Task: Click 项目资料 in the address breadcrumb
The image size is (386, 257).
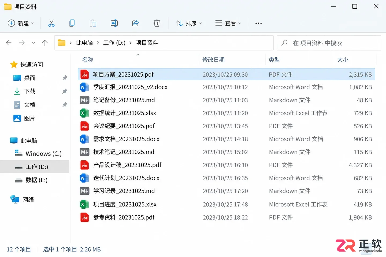Action: pyautogui.click(x=147, y=43)
